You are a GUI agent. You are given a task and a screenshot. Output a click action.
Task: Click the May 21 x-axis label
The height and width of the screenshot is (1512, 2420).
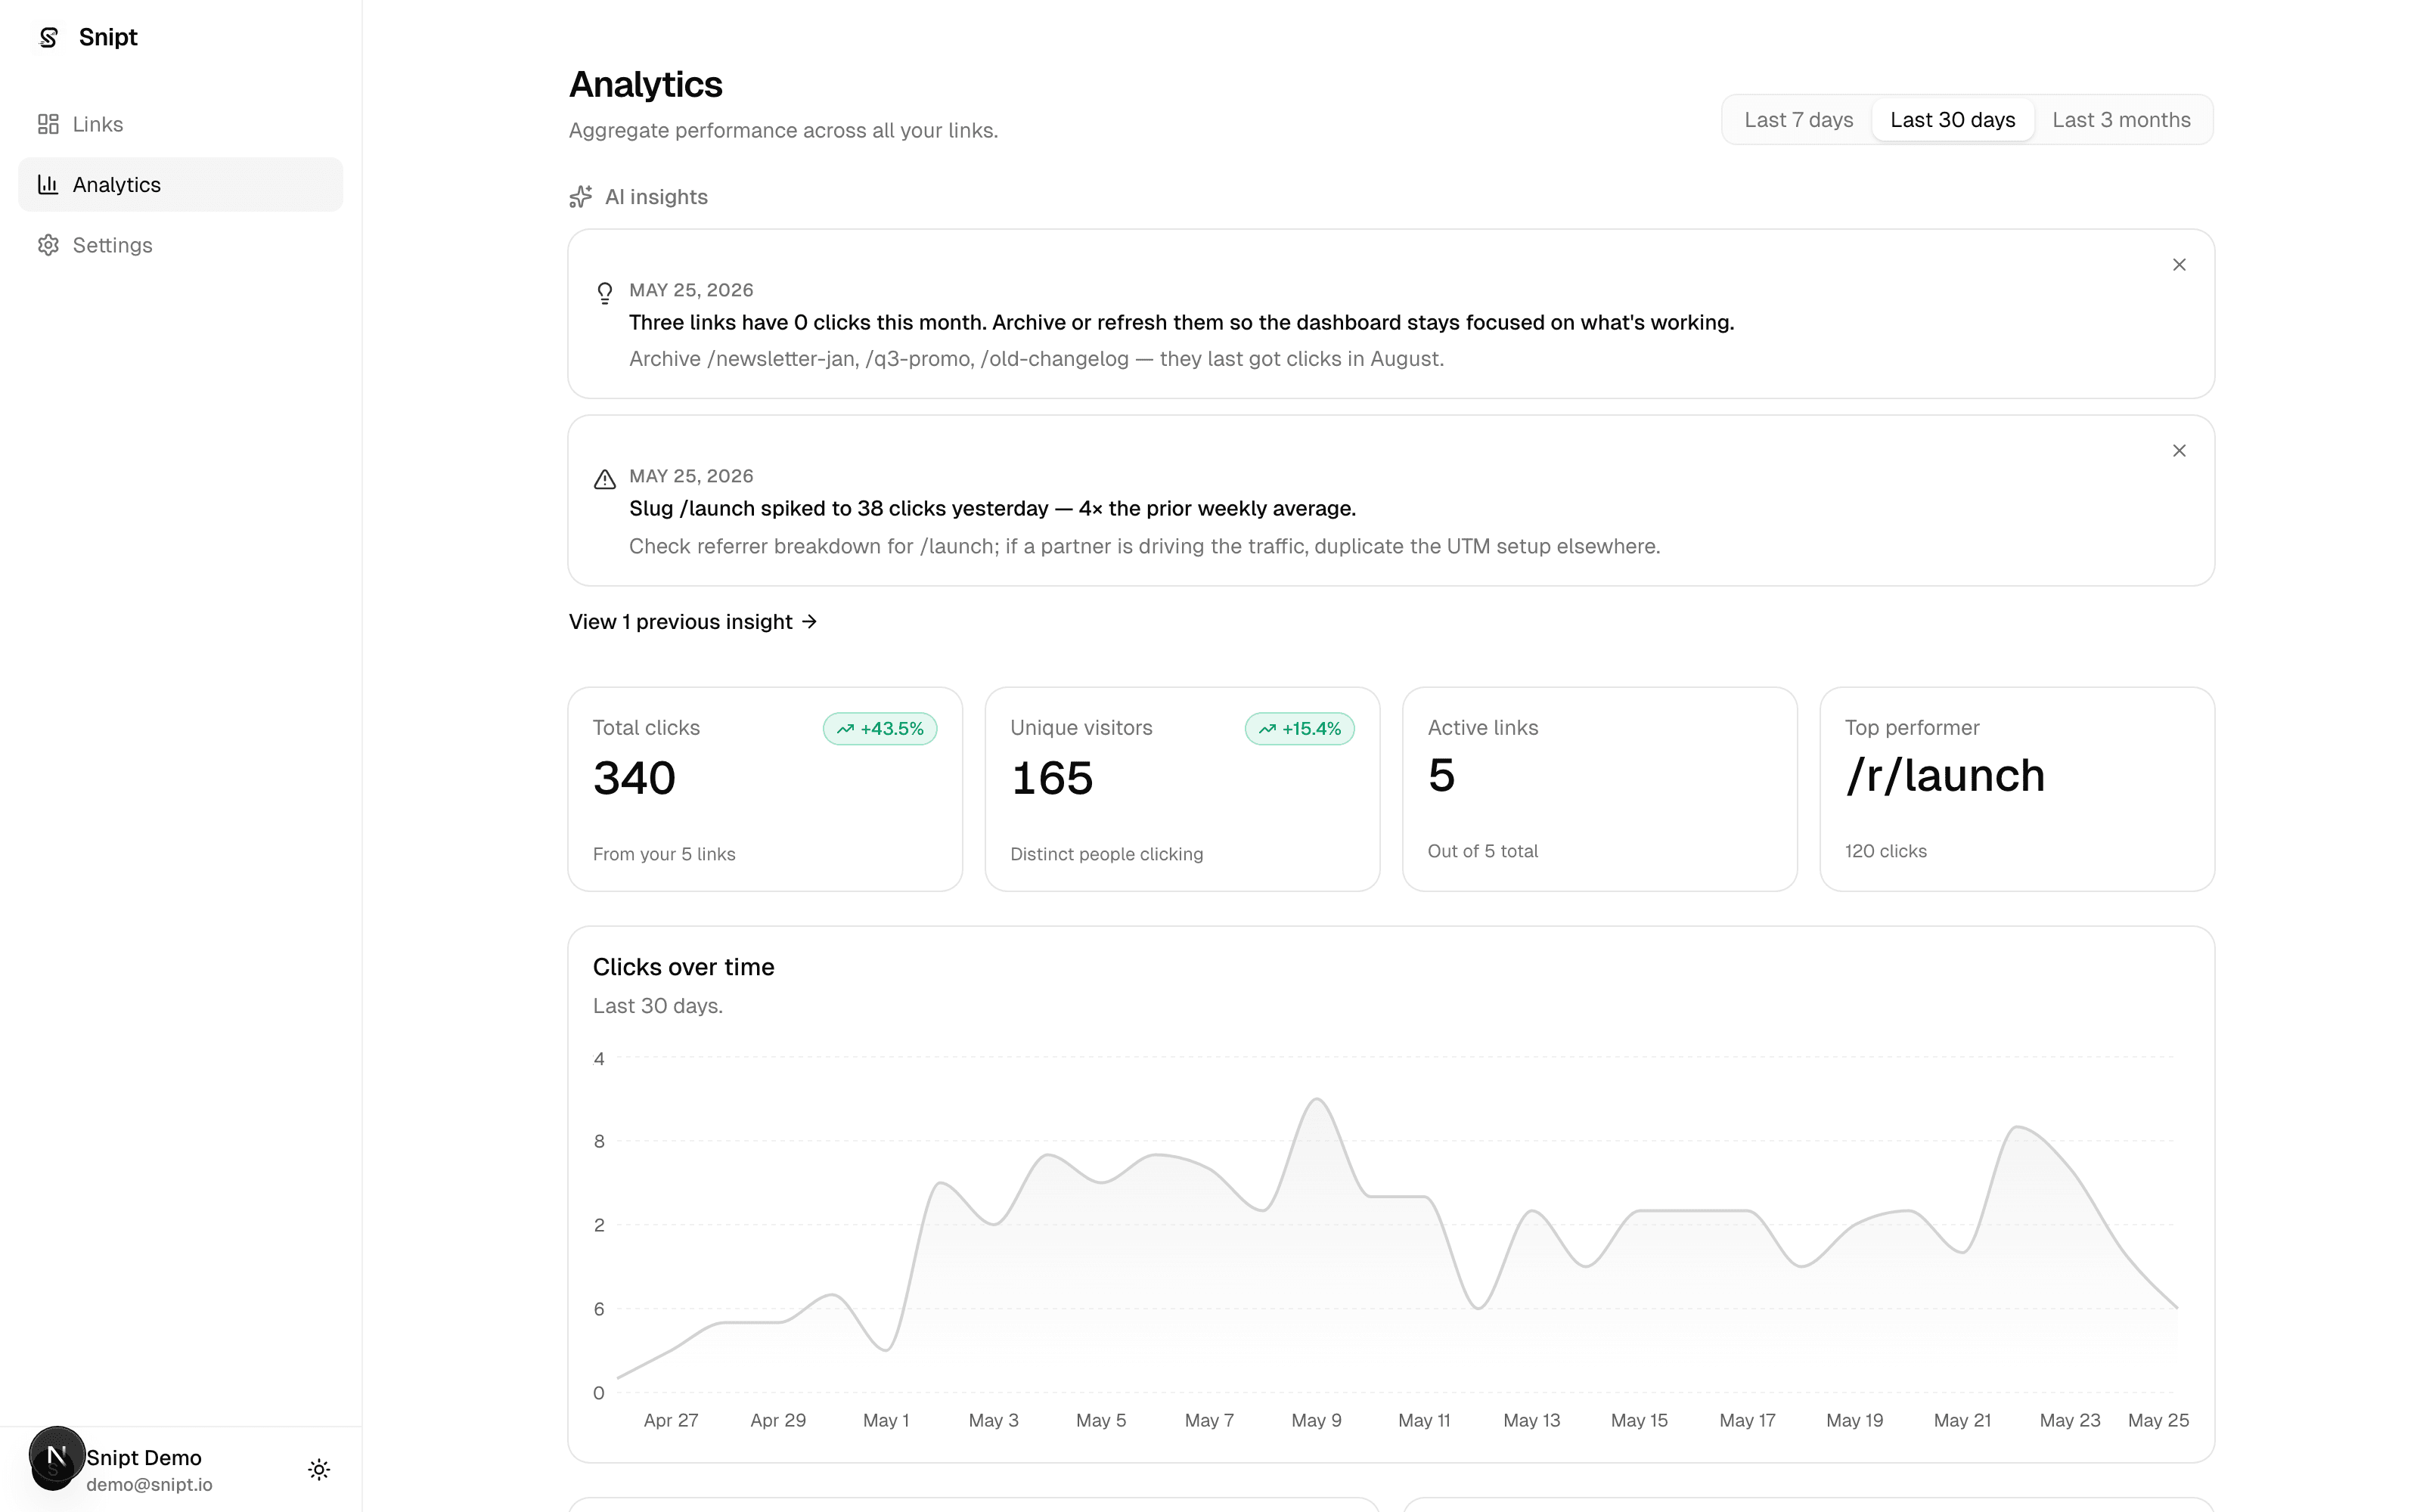(1962, 1420)
